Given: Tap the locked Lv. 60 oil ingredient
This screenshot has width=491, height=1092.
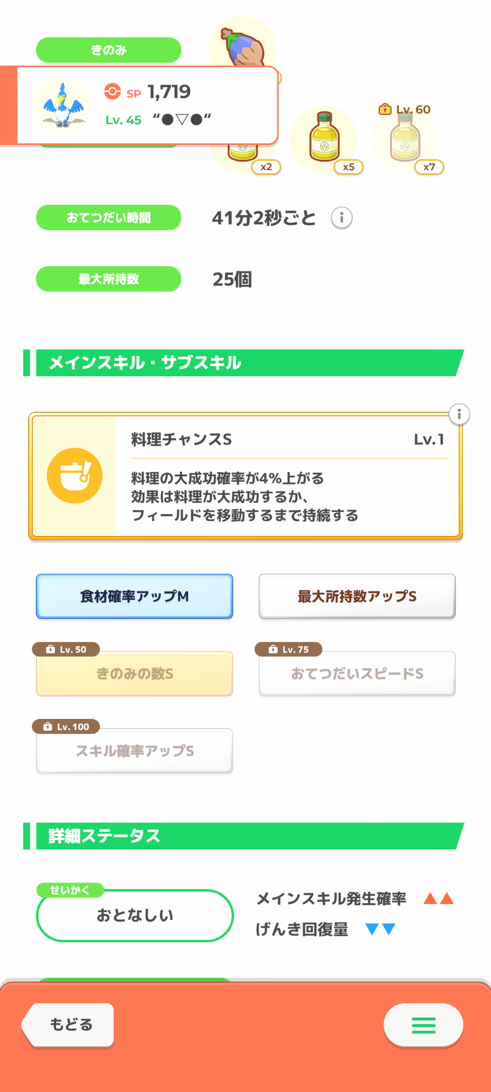Looking at the screenshot, I should (405, 138).
